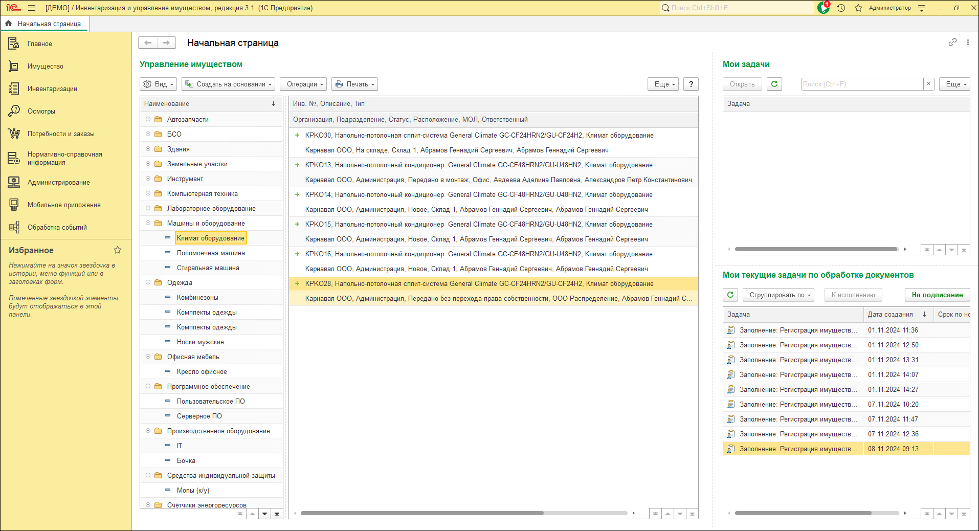Select the task dated 01.11.2024 11:36
This screenshot has height=531, width=979.
[x=847, y=330]
